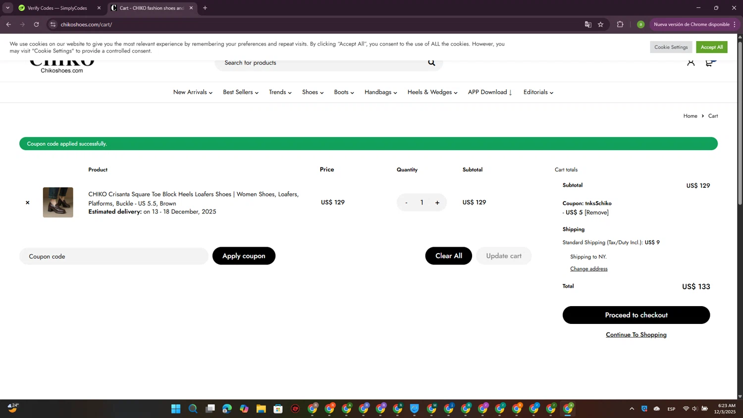View site information icon in address bar
The width and height of the screenshot is (743, 418).
point(53,24)
